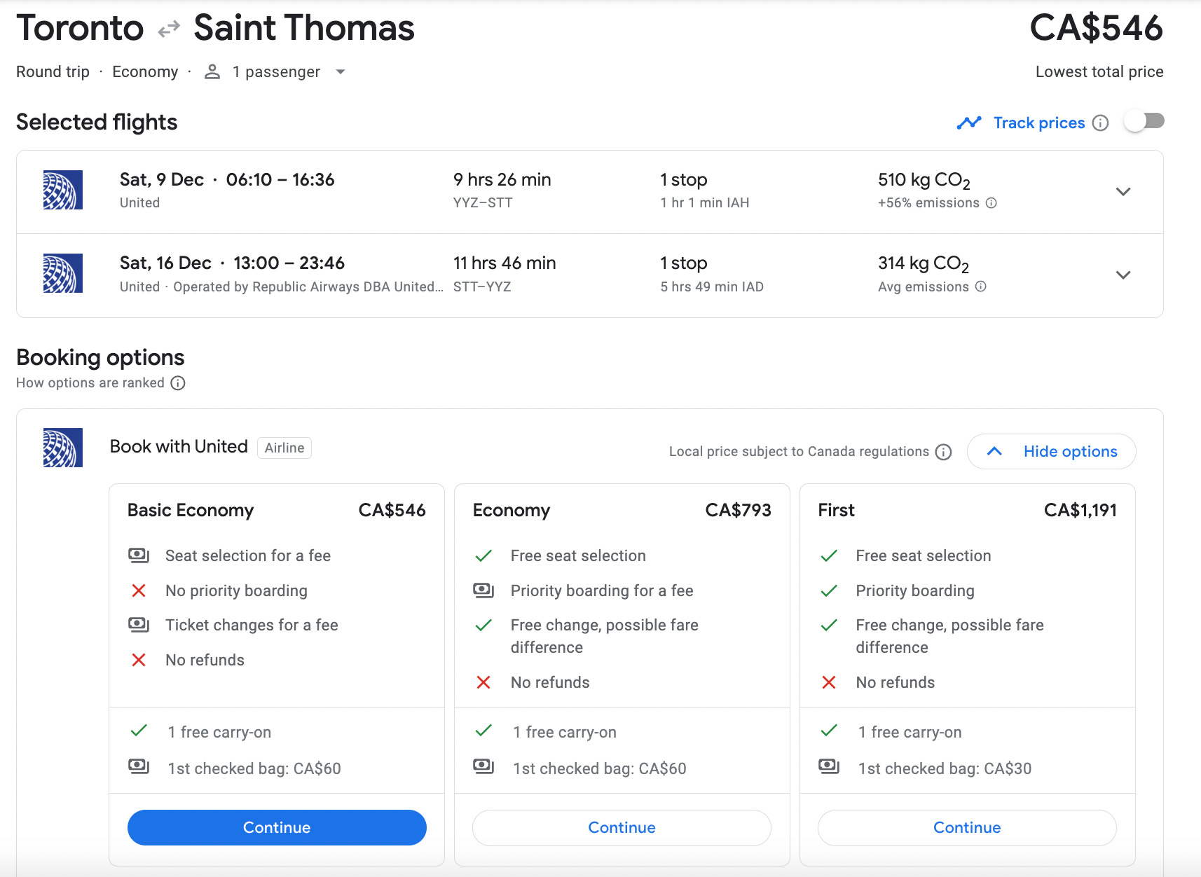Viewport: 1201px width, 877px height.
Task: Click fee icon for Ticket changes for a fee
Action: 139,625
